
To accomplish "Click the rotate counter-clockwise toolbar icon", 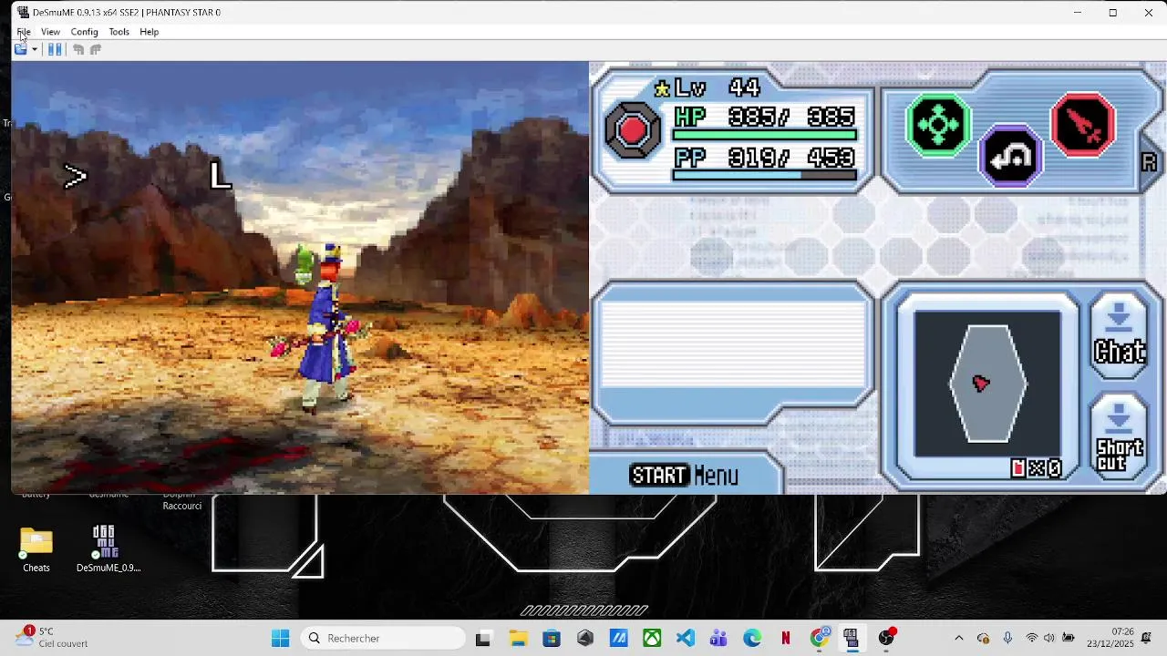I will tap(78, 49).
